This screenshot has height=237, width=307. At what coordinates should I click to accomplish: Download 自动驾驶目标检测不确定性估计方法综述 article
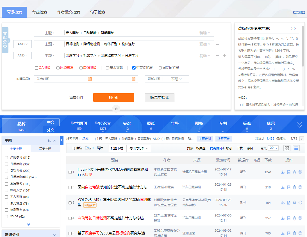tap(283, 218)
